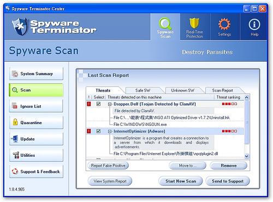Click the Ignore List sidebar icon
The image size is (273, 202).
click(15, 106)
